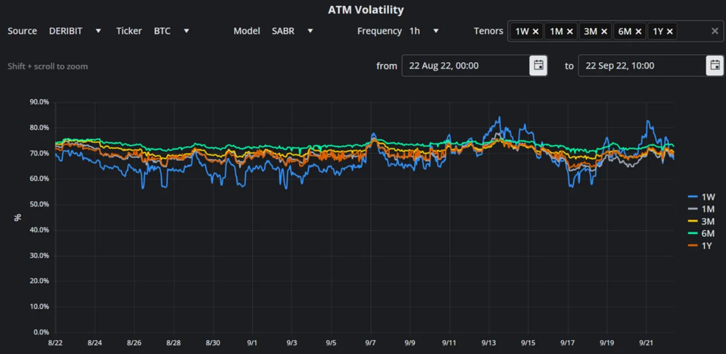The height and width of the screenshot is (354, 726).
Task: Remove the 1M tenor tag
Action: coord(570,31)
